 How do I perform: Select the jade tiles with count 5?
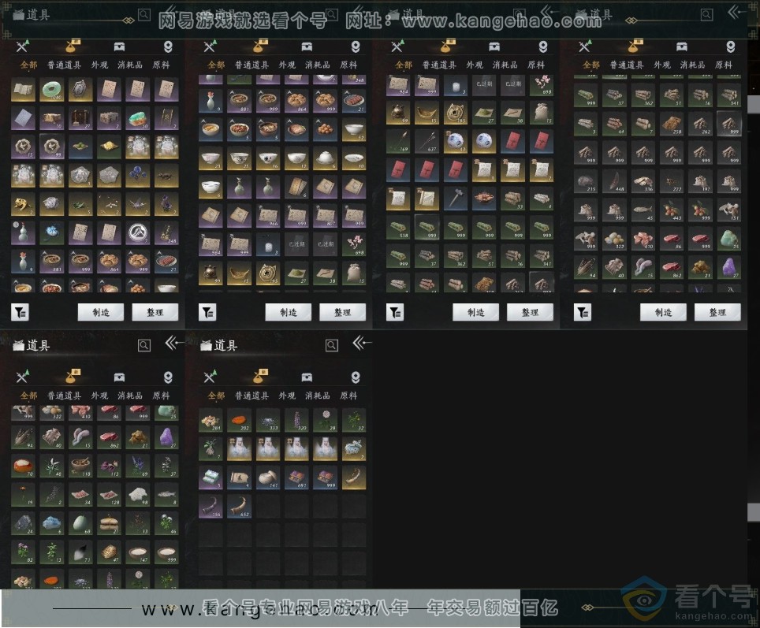[210, 478]
